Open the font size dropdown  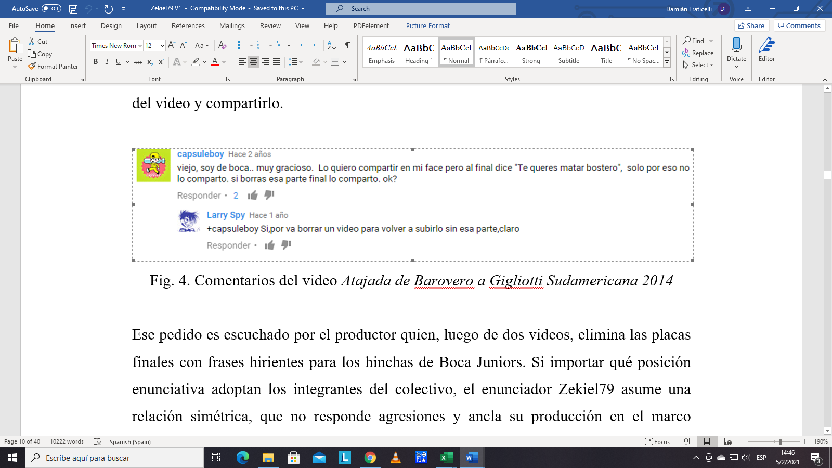(x=162, y=46)
